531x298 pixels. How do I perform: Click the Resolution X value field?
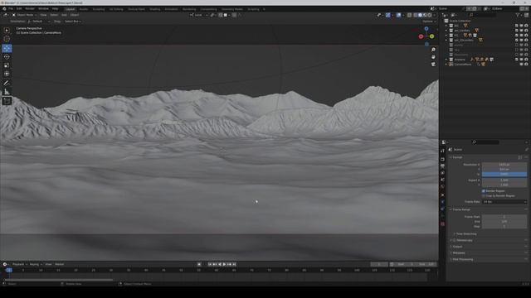pyautogui.click(x=504, y=165)
